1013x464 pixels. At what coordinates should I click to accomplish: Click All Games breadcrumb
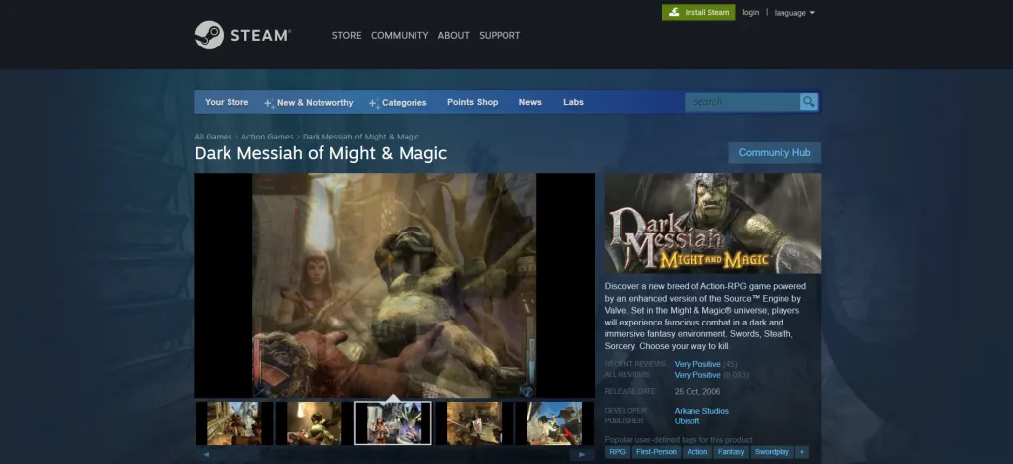[x=214, y=137]
